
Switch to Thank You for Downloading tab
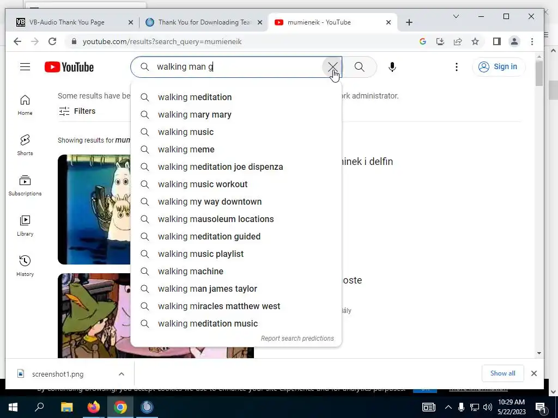pyautogui.click(x=204, y=22)
